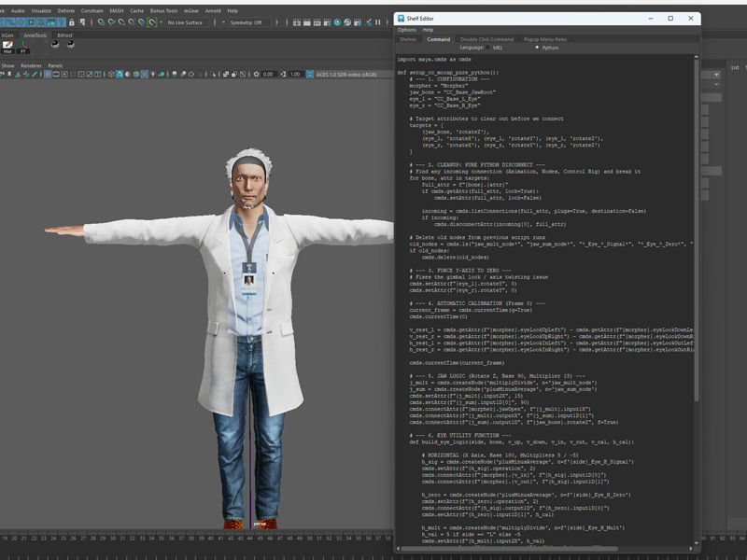Toggle the resolution gate icon
Screen dimensions: 747x560
click(x=64, y=75)
